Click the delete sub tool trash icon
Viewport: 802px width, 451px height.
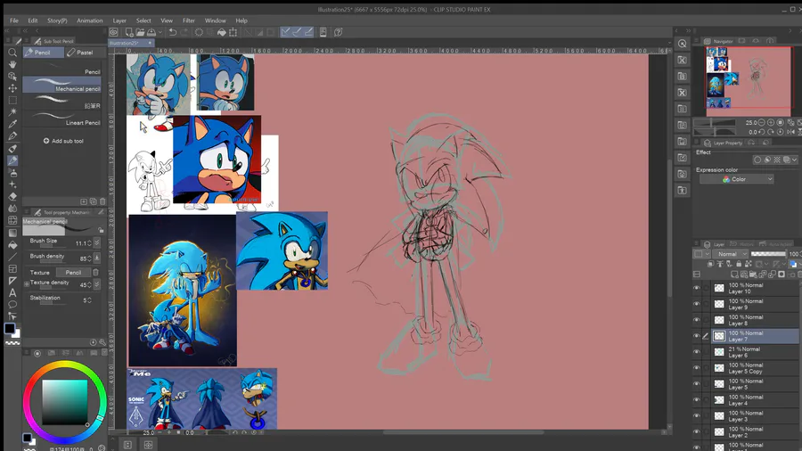[x=102, y=201]
